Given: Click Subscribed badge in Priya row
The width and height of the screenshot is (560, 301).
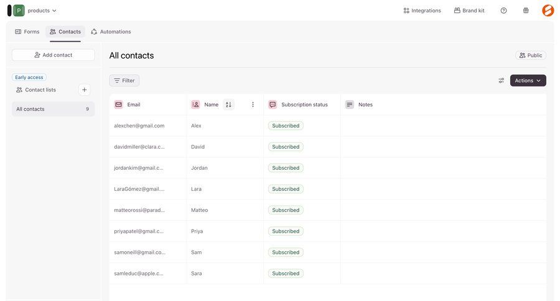Looking at the screenshot, I should point(286,231).
